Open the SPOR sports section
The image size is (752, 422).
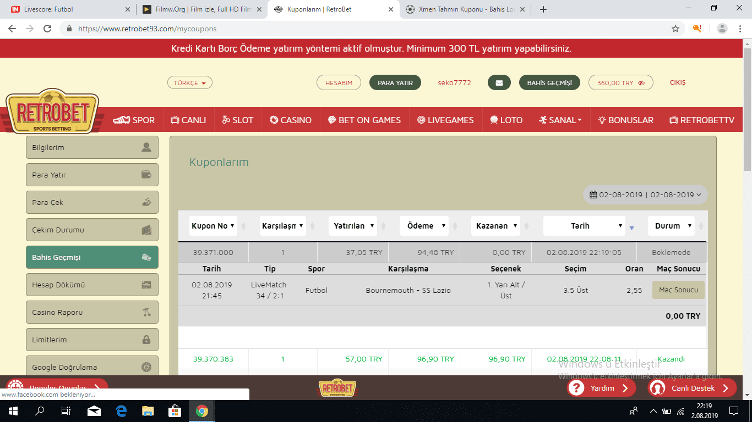[x=134, y=120]
